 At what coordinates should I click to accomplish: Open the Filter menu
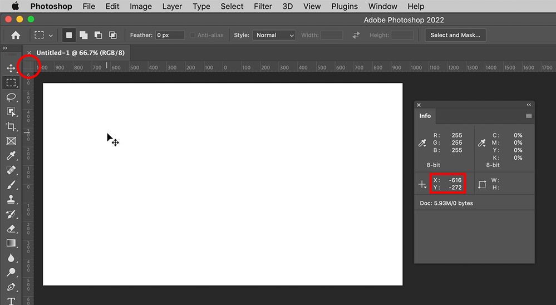click(263, 6)
